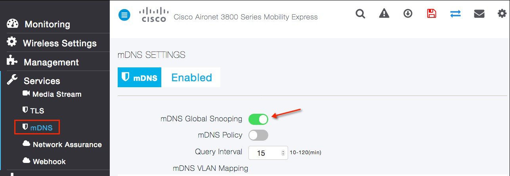This screenshot has width=510, height=176.
Task: Click the Query Interval number field
Action: 264,153
